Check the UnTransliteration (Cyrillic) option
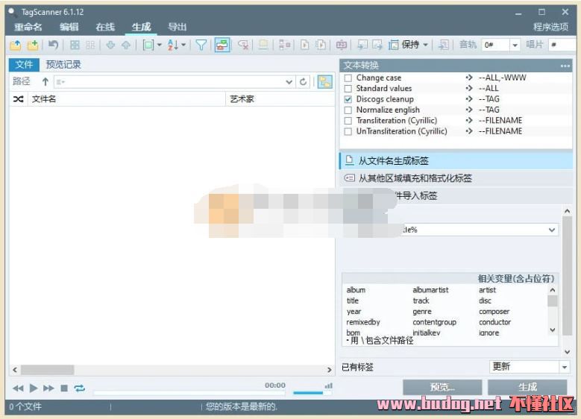 click(348, 132)
